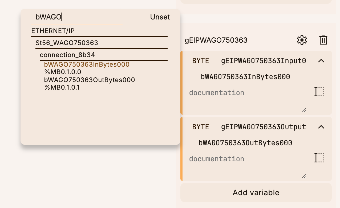Click the Unset button in the picker
Screen dimensions: 340x208
coord(160,17)
